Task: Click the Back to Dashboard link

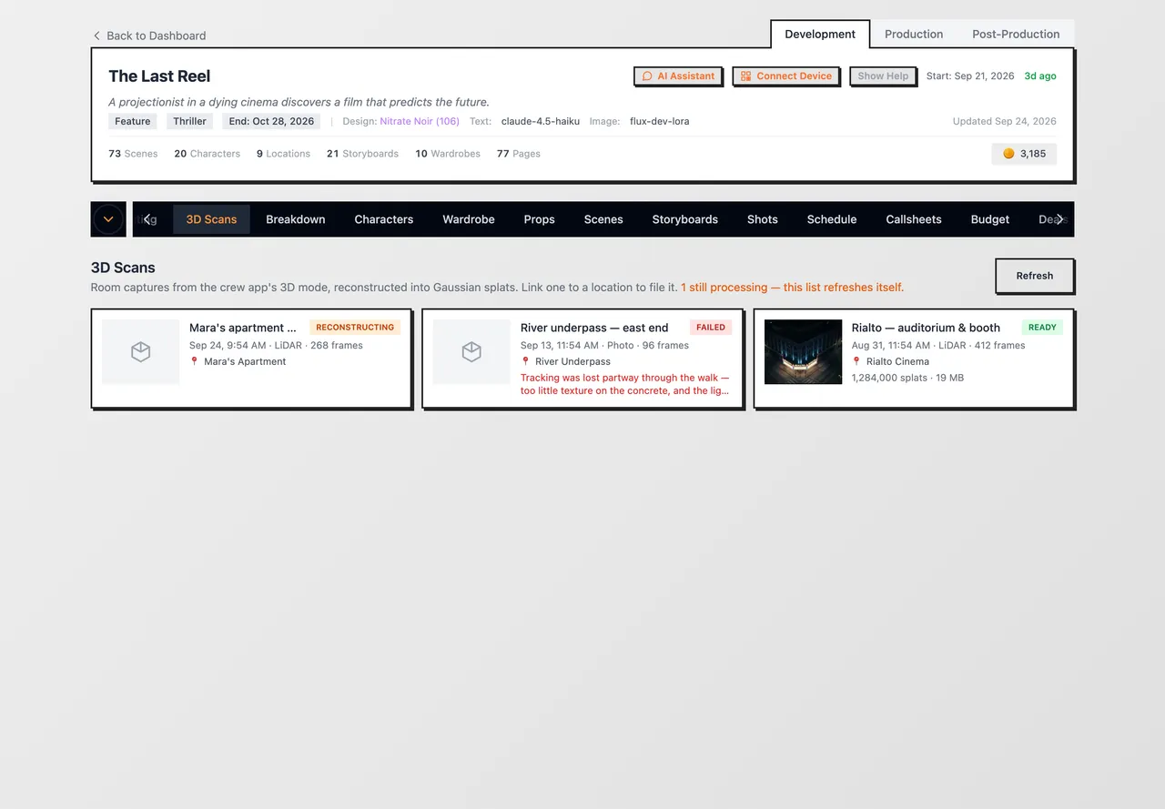Action: coord(149,35)
